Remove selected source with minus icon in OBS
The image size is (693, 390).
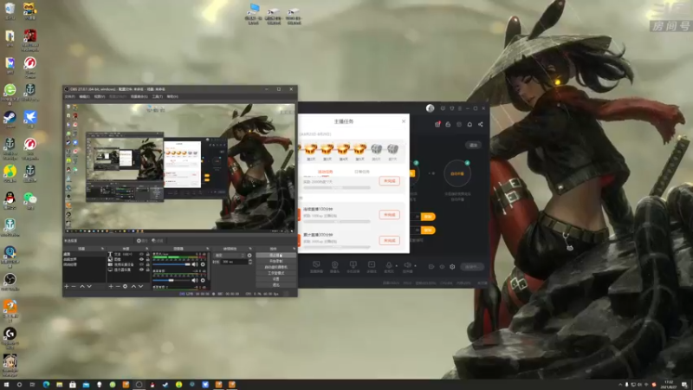click(x=118, y=287)
